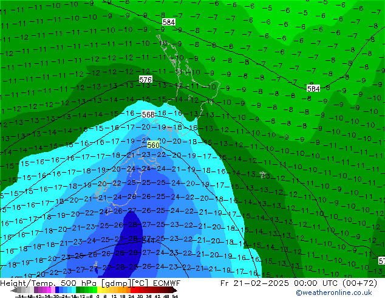The width and height of the screenshot is (385, 298).
Task: Pick the bright magenta legend swatch
Action: tap(49, 290)
